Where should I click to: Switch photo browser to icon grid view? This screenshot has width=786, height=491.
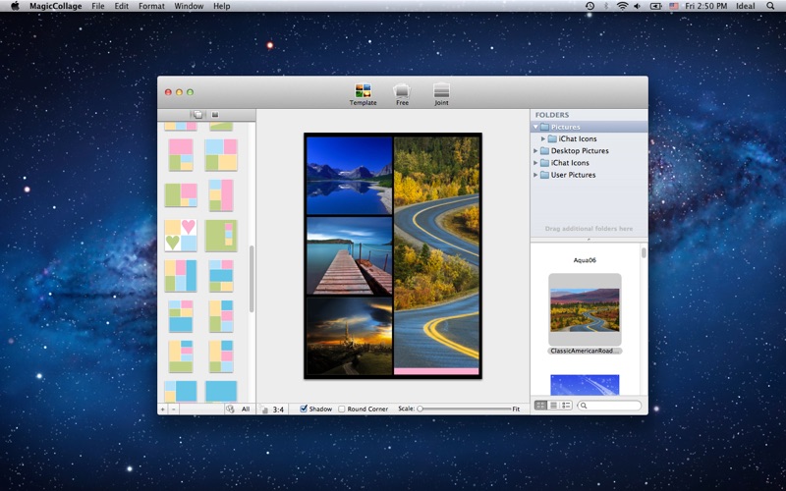pos(540,405)
